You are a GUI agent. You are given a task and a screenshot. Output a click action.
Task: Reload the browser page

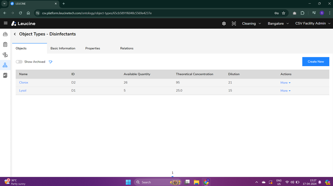tap(20, 13)
